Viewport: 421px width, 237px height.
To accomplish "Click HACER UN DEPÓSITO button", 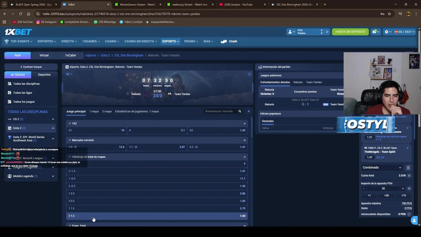I will (350, 32).
